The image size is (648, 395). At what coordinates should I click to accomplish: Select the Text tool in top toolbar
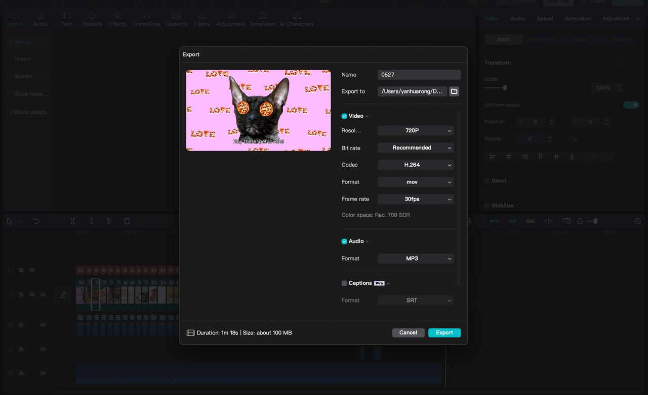coord(66,19)
